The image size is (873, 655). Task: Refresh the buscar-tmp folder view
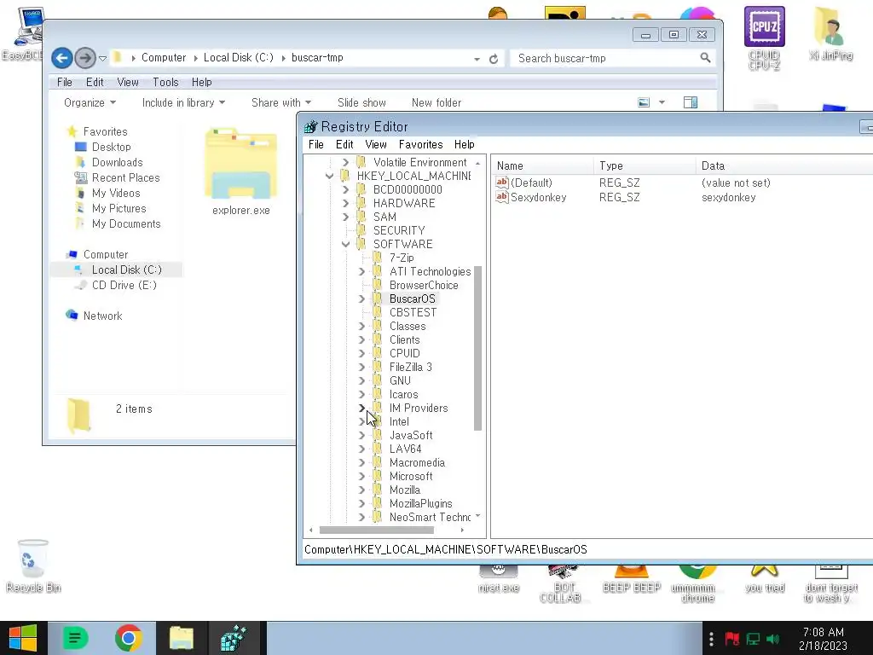[494, 59]
